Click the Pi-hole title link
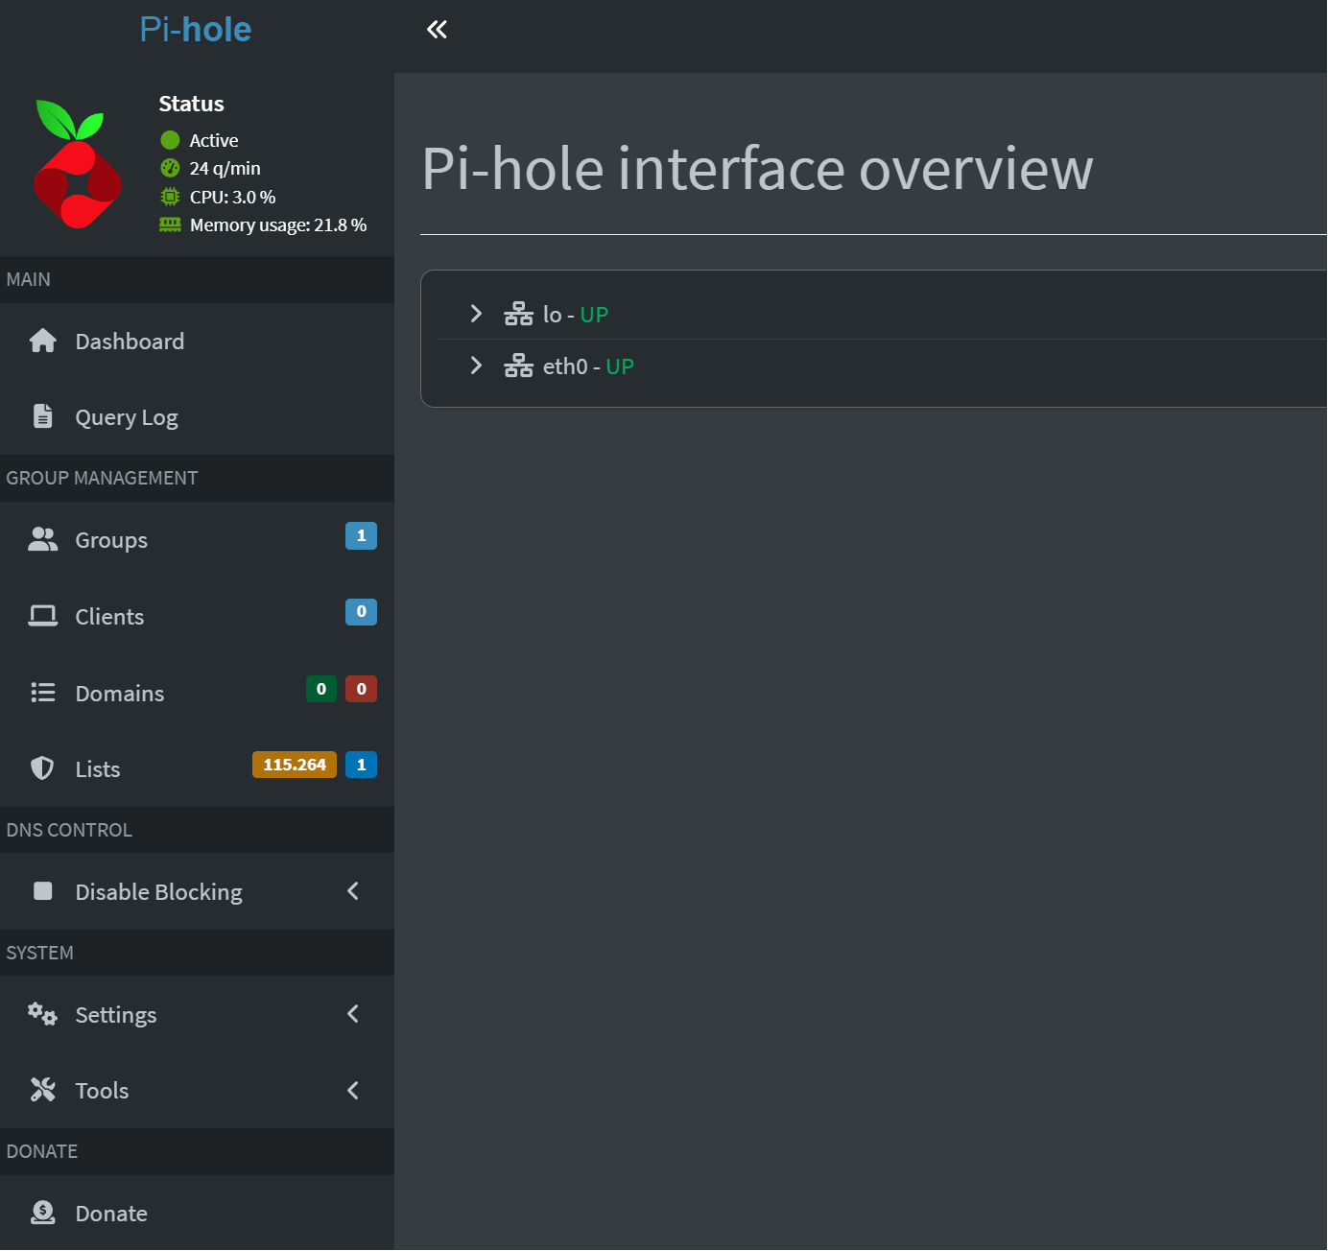This screenshot has height=1251, width=1328. tap(196, 30)
